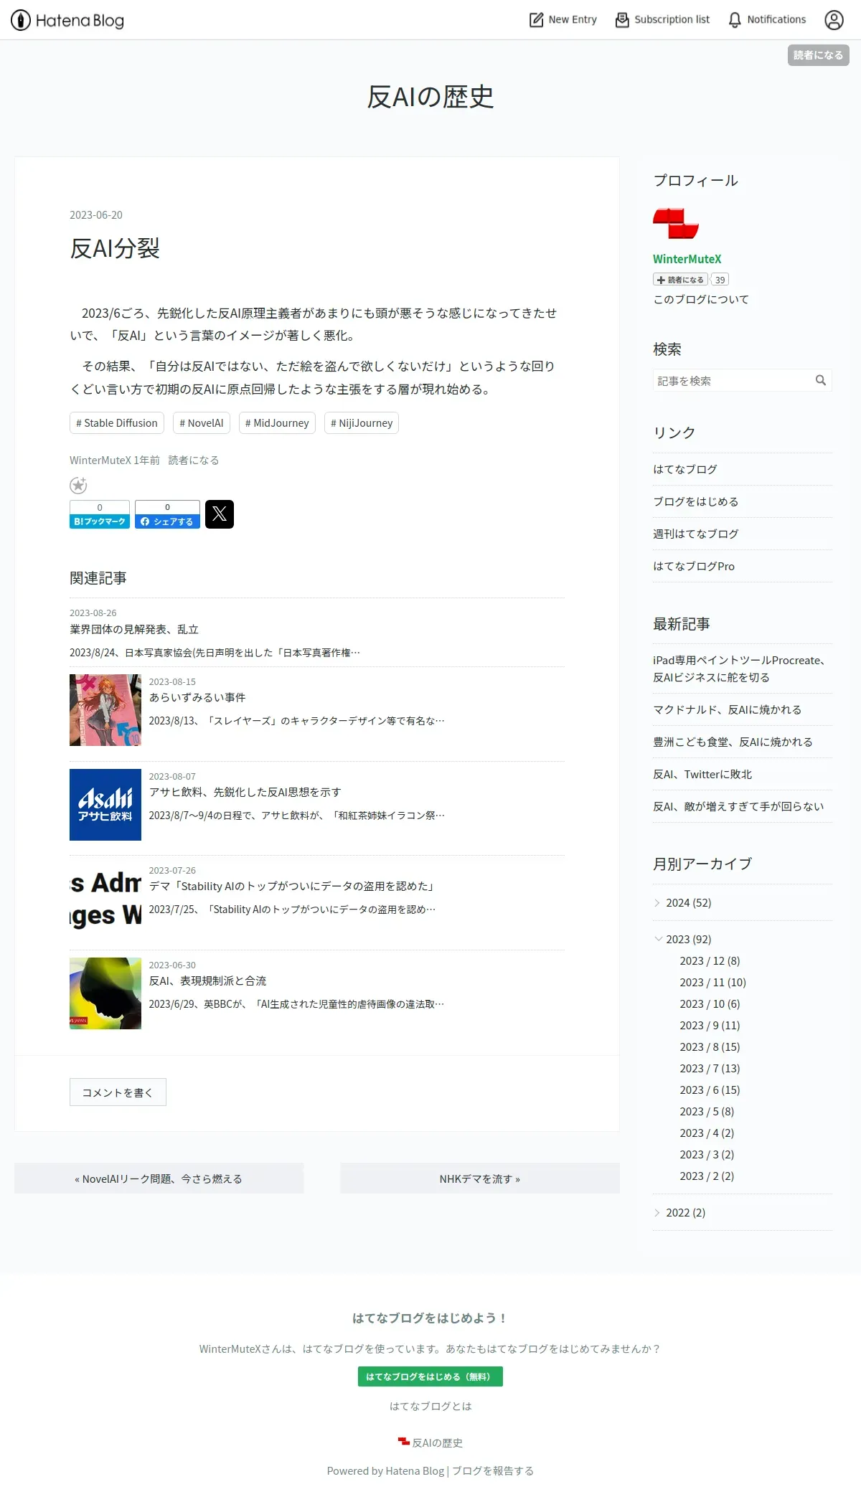Screen dimensions: 861x1507
Task: Open アサヒ飲料、先鋭化した反AI思想を示す title
Action: click(245, 792)
